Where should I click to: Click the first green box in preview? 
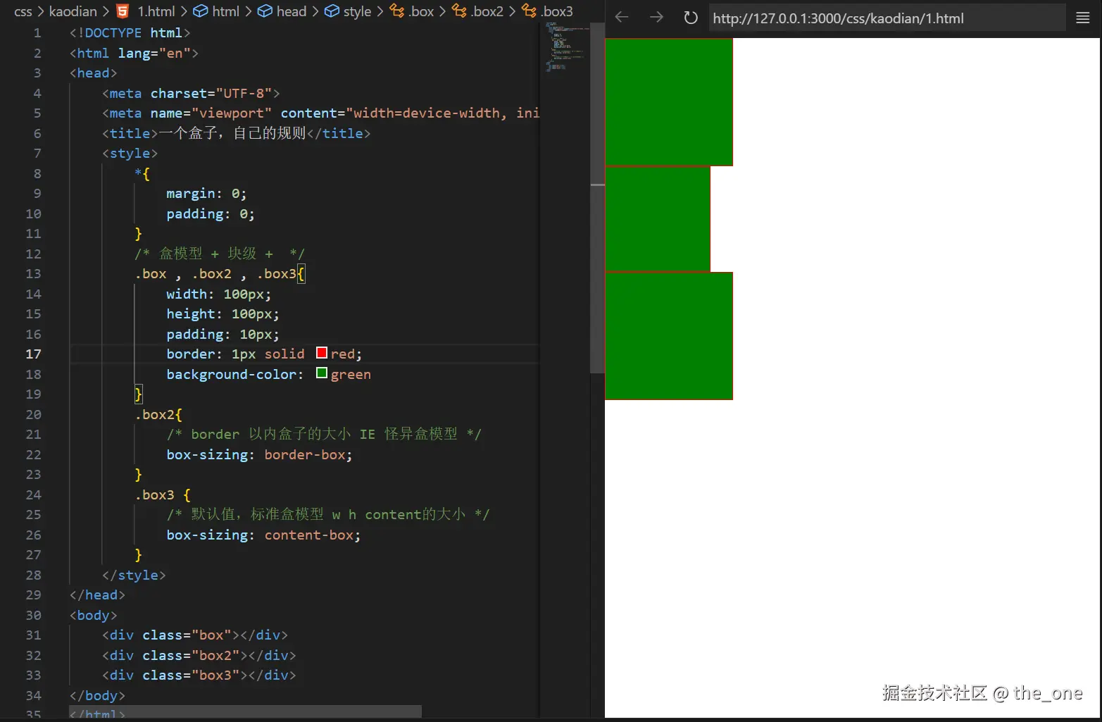(669, 102)
